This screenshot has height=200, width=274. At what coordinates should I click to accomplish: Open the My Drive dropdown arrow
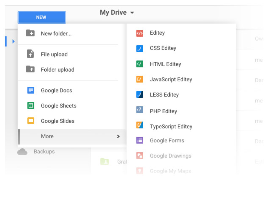[132, 13]
